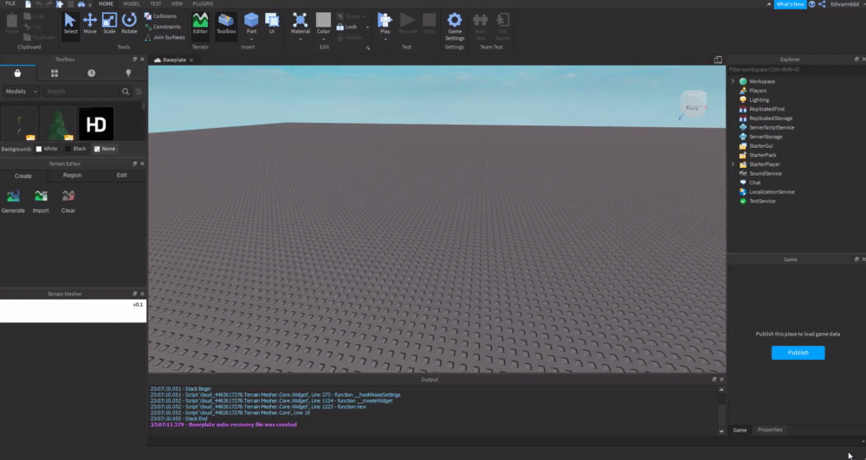Click the view orientation cube gizmo
This screenshot has width=866, height=460.
coord(693,105)
